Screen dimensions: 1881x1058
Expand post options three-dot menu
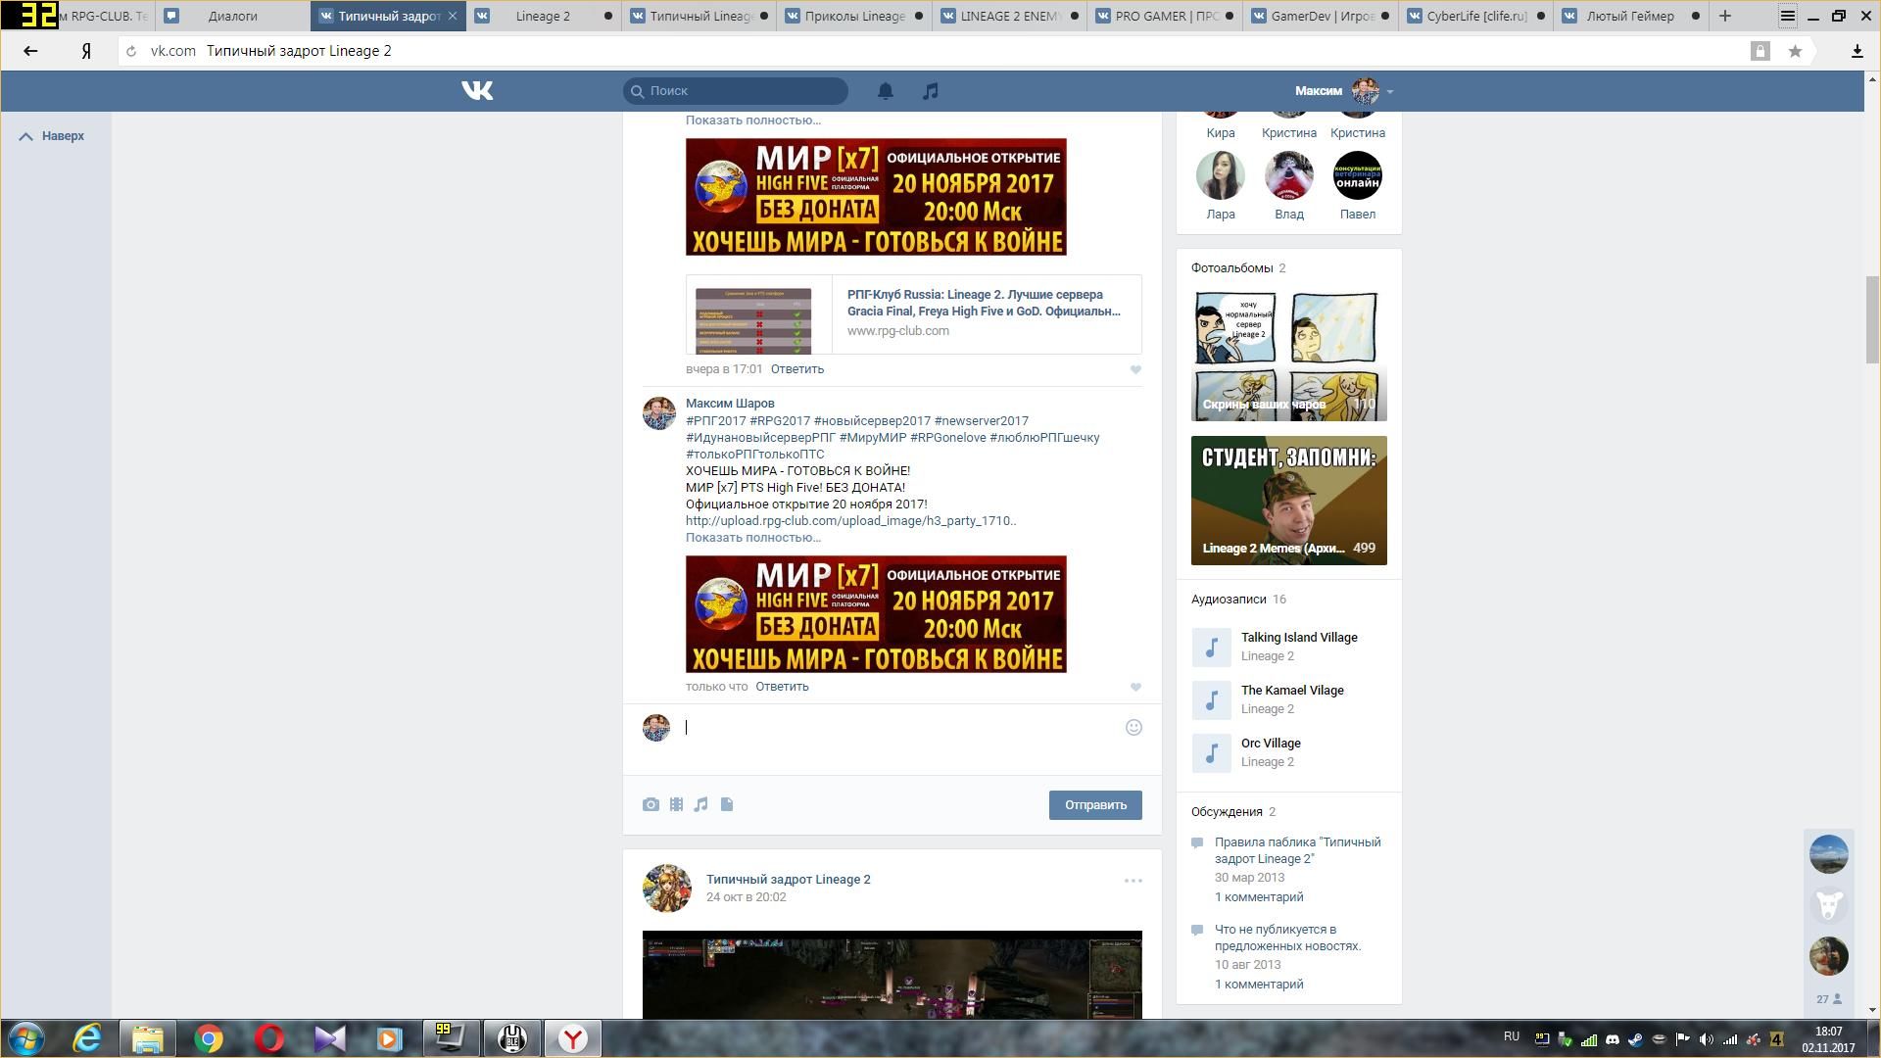click(1133, 881)
